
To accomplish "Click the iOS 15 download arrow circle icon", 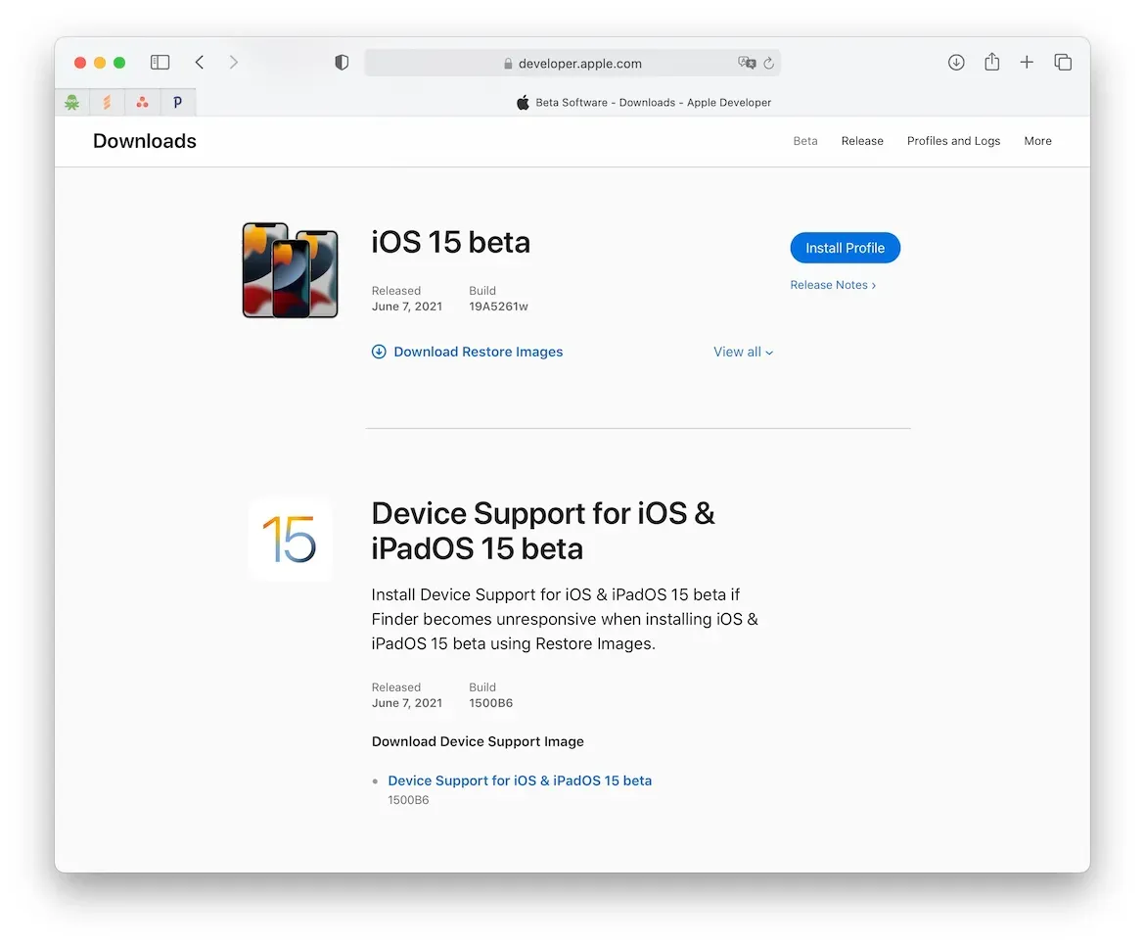I will click(379, 352).
